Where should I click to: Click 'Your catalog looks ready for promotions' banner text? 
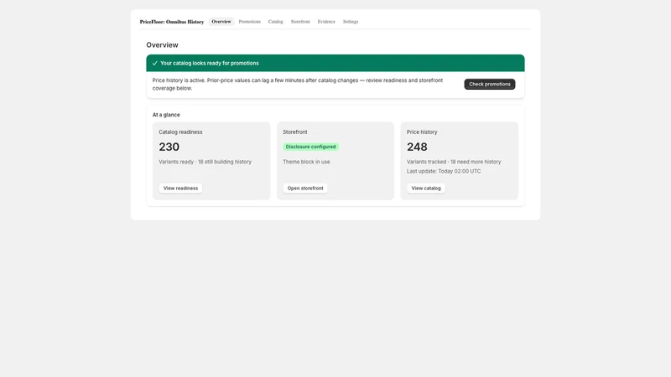click(x=210, y=64)
